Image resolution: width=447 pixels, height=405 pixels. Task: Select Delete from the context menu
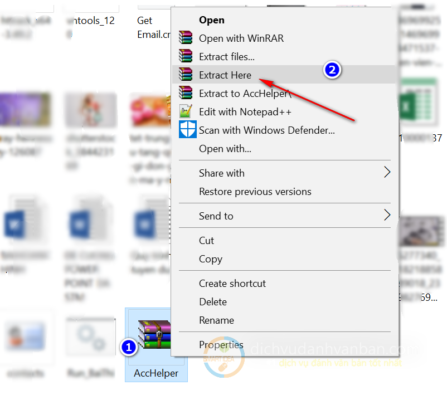click(212, 301)
